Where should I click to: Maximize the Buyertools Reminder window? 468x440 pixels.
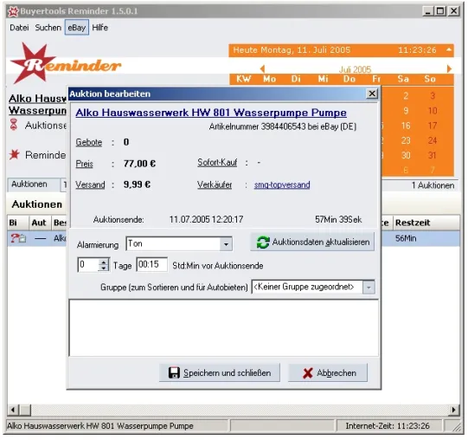(x=440, y=11)
